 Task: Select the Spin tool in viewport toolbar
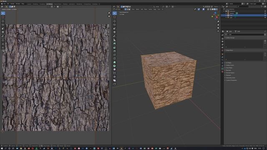click(x=115, y=66)
